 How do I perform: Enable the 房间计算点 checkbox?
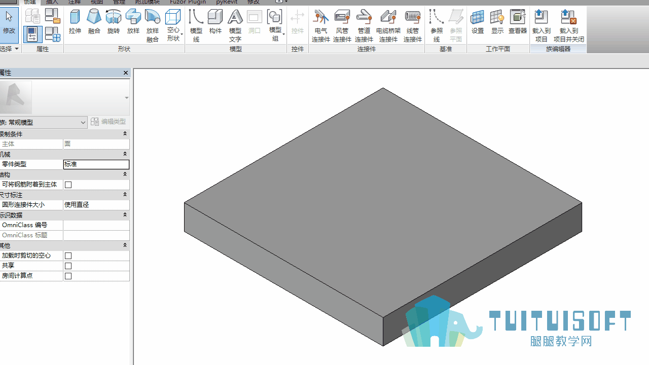click(68, 276)
